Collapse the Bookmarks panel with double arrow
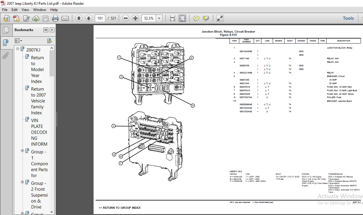Viewport: 363px width, 215px height. (x=46, y=30)
